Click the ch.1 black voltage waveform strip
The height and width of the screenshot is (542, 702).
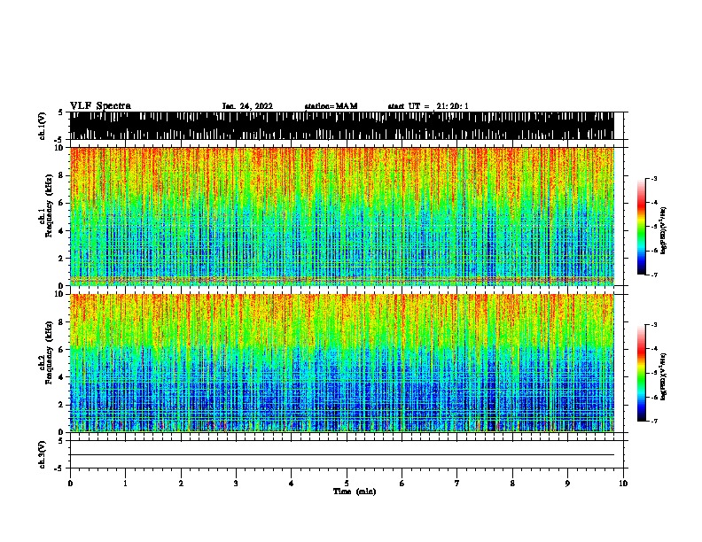[341, 126]
